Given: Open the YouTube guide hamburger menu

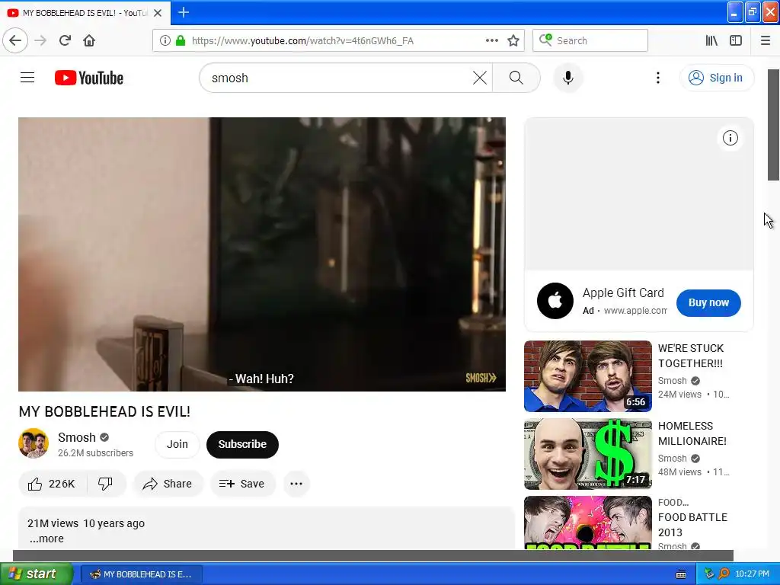Looking at the screenshot, I should coord(27,78).
